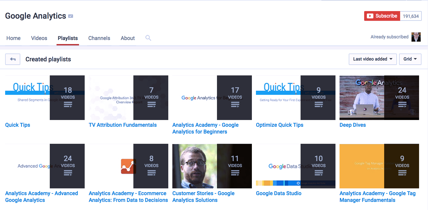Image resolution: width=428 pixels, height=210 pixels.
Task: Open the About tab
Action: [x=128, y=38]
